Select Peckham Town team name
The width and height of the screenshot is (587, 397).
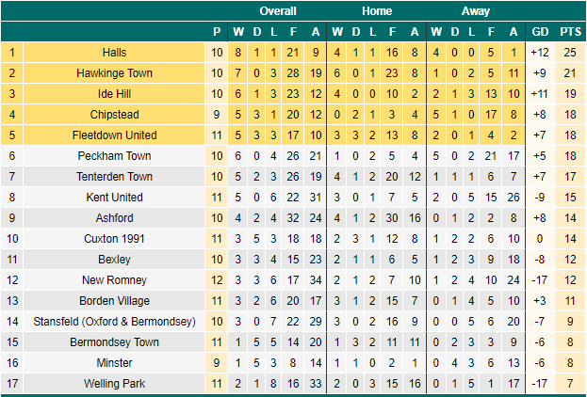pyautogui.click(x=114, y=156)
